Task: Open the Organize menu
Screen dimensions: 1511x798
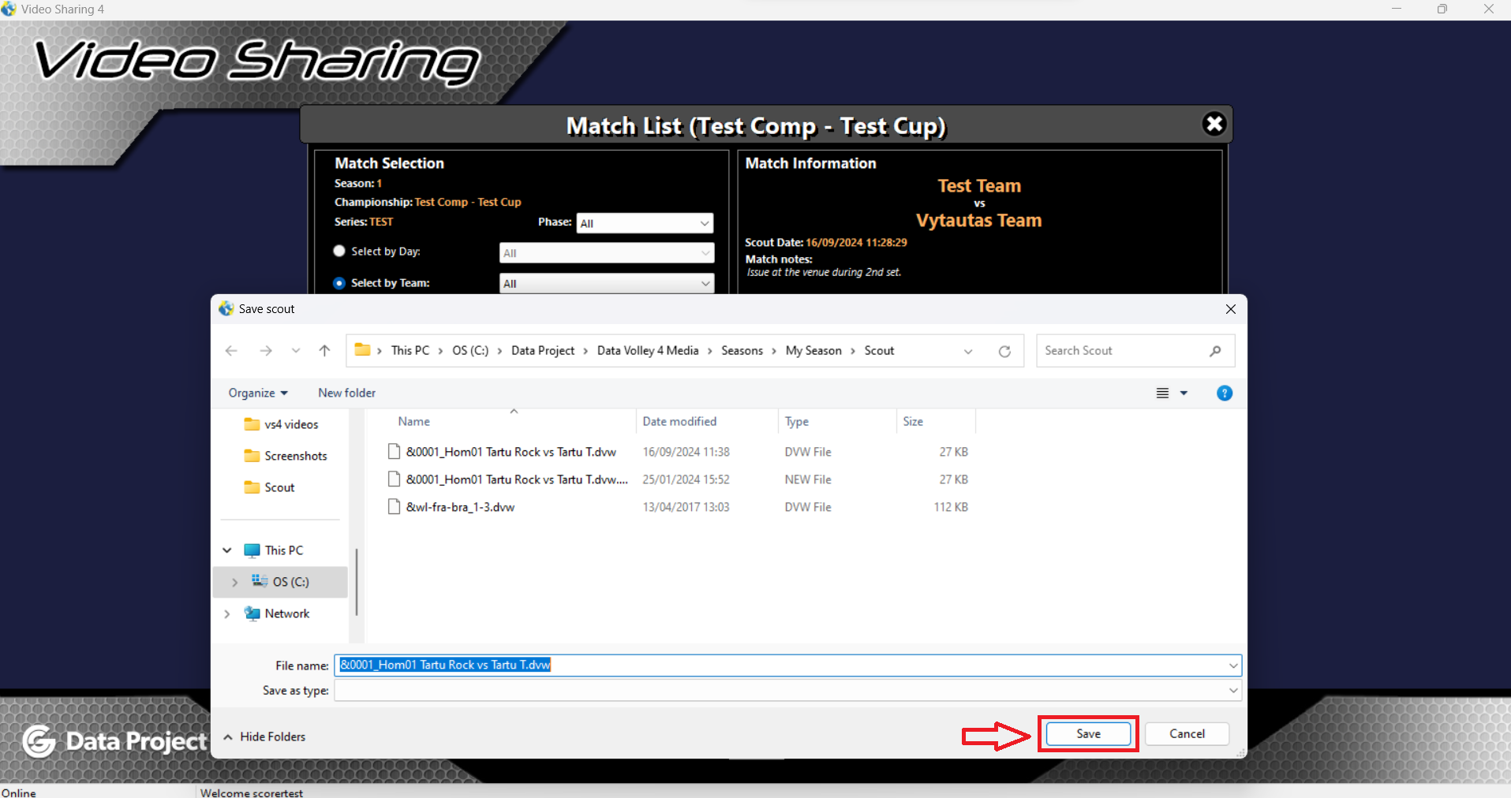Action: (x=258, y=393)
